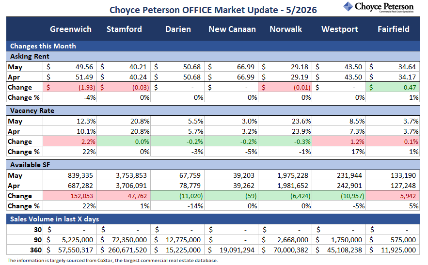This screenshot has height=265, width=428.
Task: Click Stamford available SF change 47,762
Action: 137,196
